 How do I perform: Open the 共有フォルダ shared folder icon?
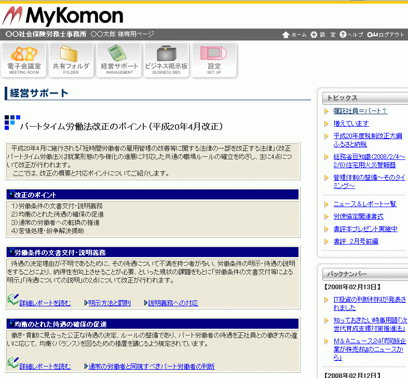[x=71, y=60]
